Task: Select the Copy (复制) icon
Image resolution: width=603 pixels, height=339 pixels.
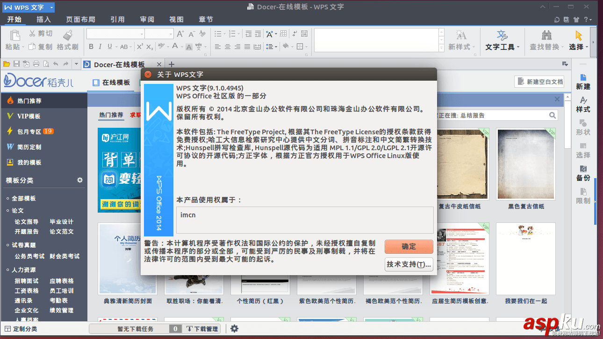Action: pos(32,47)
